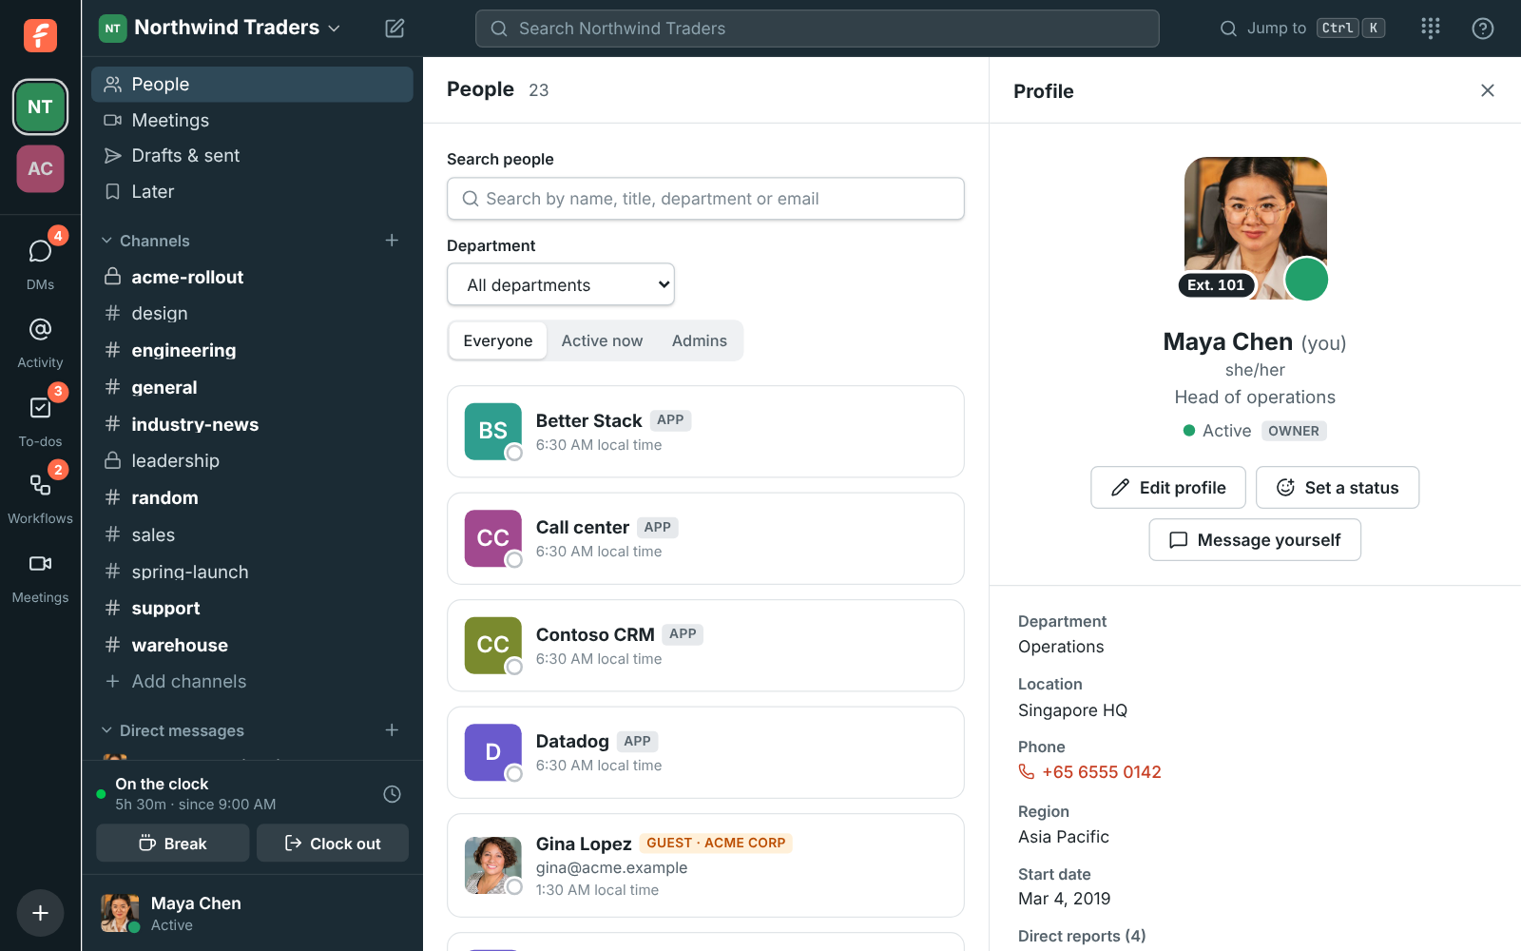This screenshot has width=1521, height=951.
Task: Open the help question mark icon
Action: (x=1483, y=29)
